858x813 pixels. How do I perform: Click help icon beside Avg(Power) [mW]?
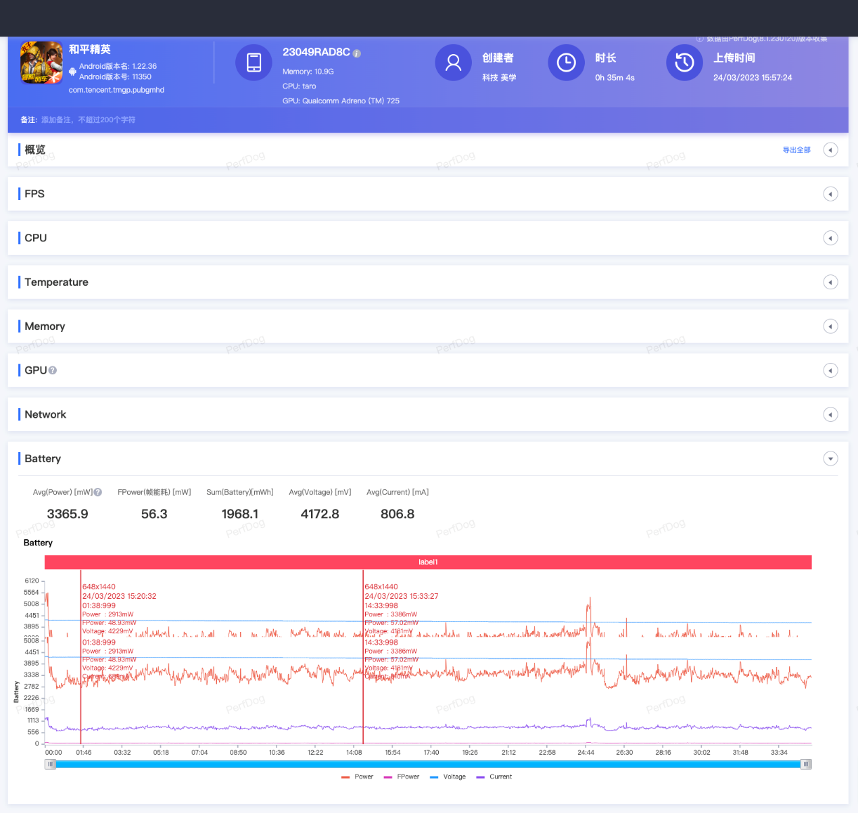98,492
